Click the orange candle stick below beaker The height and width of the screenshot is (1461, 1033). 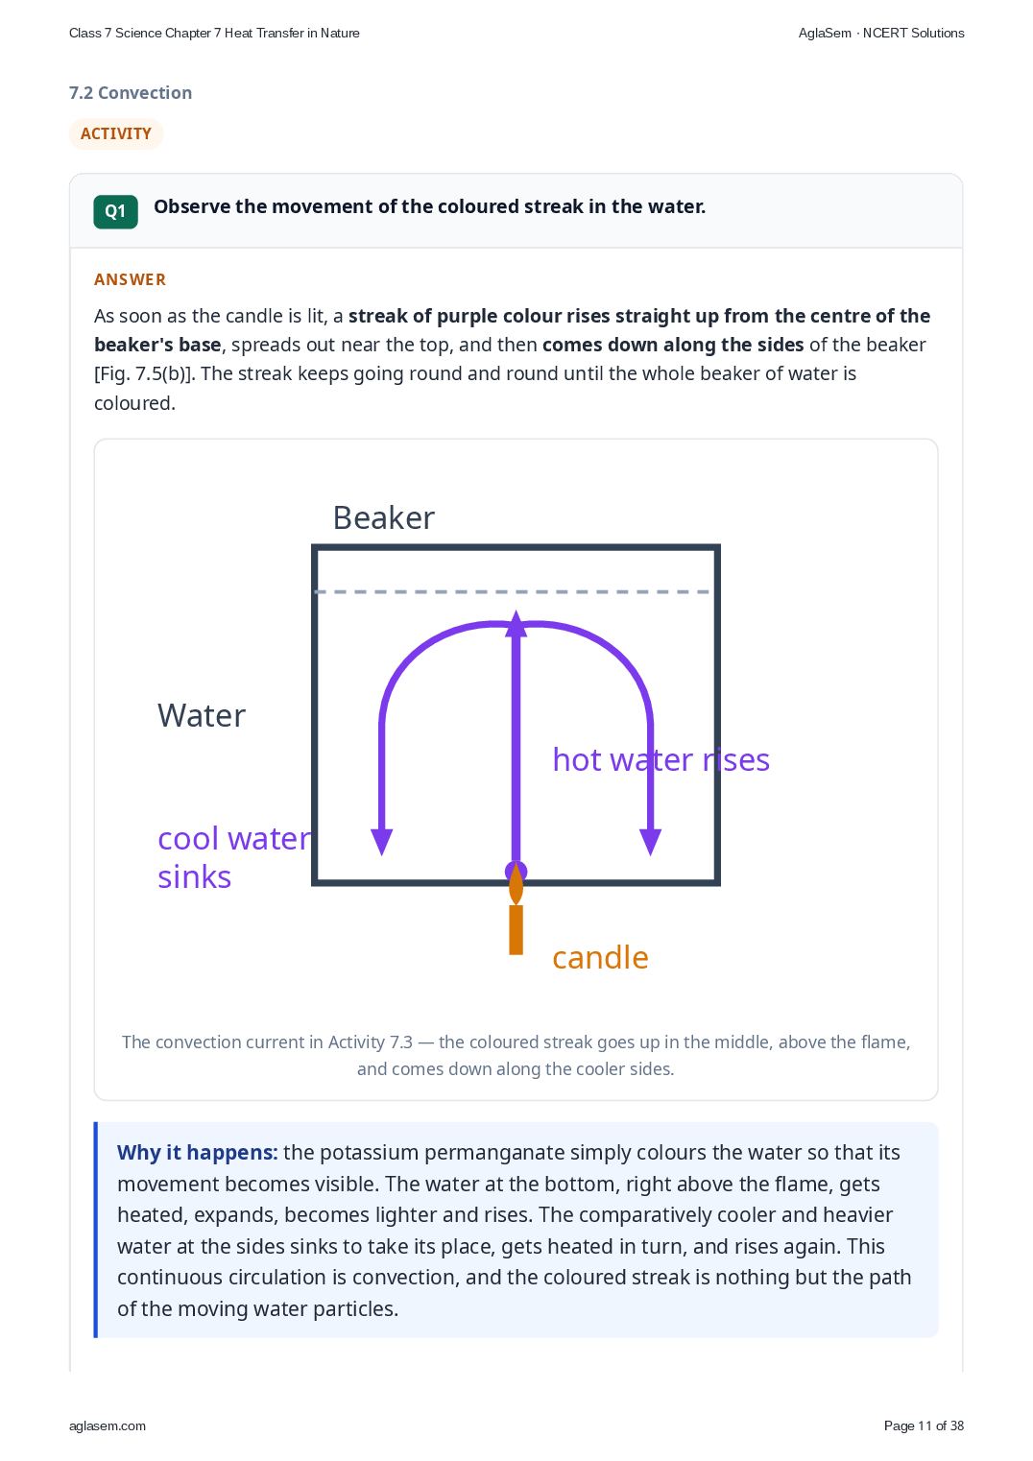click(516, 929)
